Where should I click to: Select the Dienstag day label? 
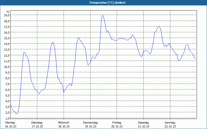point(37,123)
